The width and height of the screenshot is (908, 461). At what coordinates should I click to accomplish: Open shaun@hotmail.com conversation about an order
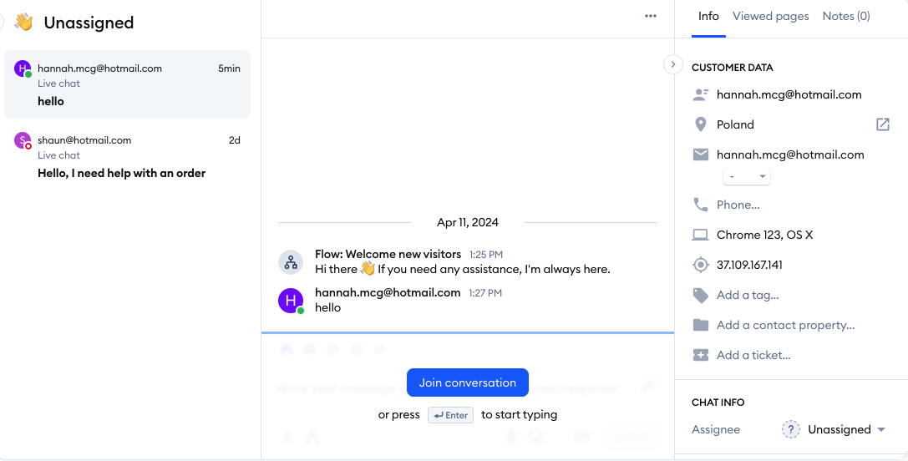(x=127, y=156)
